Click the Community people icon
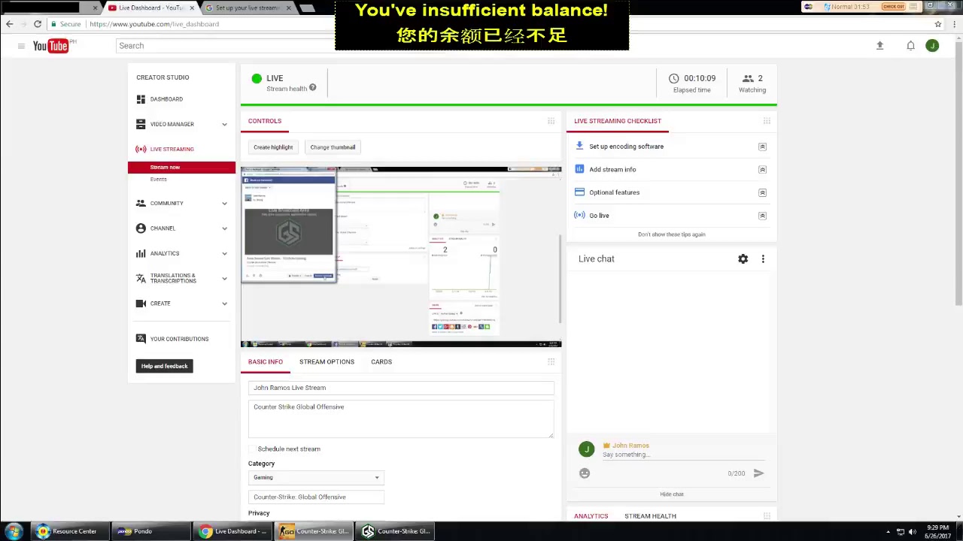This screenshot has width=963, height=541. (141, 203)
